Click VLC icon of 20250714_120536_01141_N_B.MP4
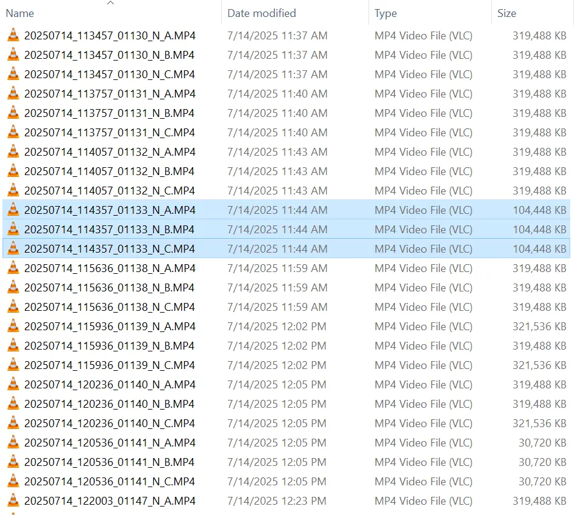The image size is (575, 515). [13, 462]
